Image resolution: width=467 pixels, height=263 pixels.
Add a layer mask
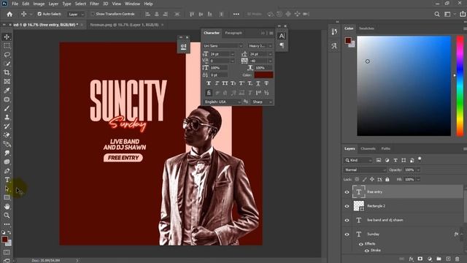[x=420, y=259]
